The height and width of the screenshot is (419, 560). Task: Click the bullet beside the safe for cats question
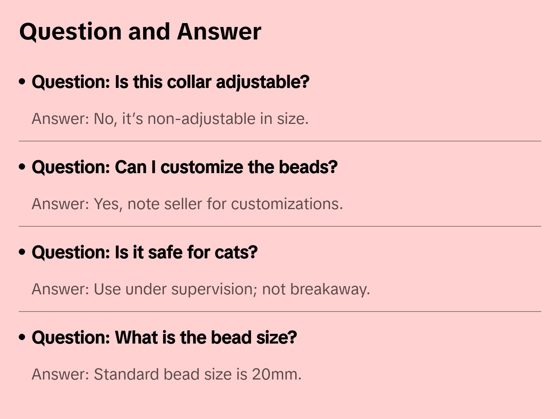[22, 252]
